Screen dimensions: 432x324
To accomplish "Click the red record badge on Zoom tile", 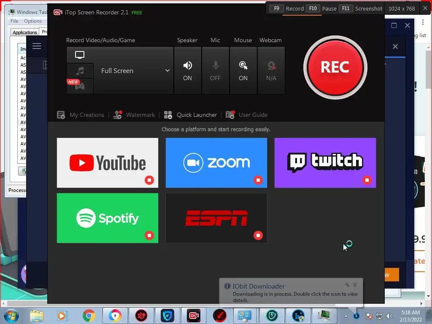I will pos(258,180).
